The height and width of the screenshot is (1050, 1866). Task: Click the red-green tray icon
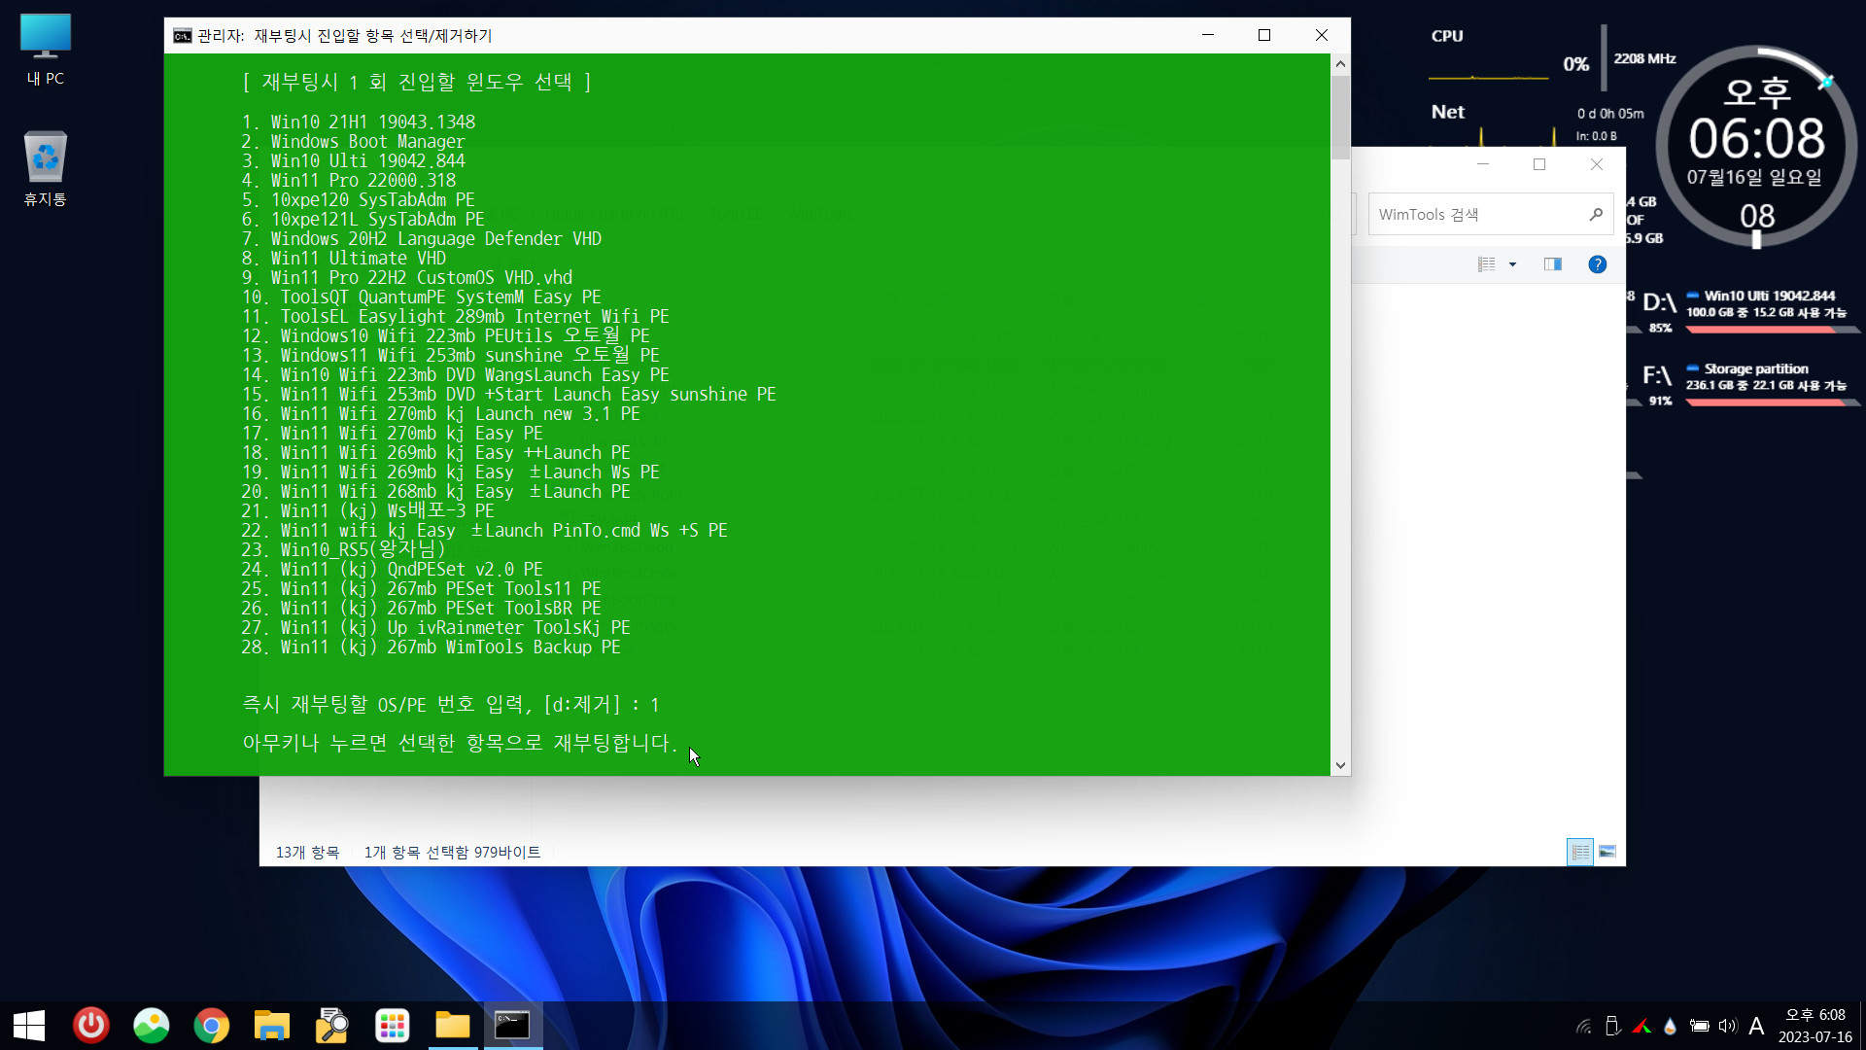(1641, 1026)
